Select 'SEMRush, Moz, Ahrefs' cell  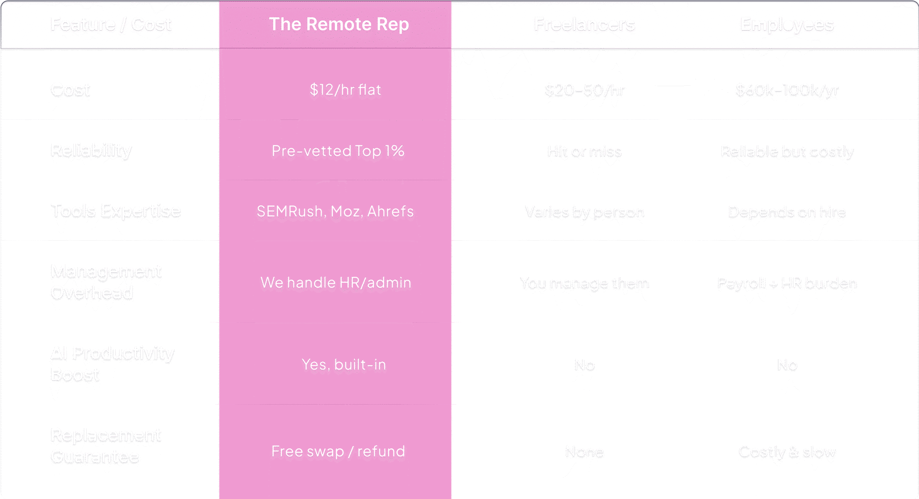pos(335,211)
